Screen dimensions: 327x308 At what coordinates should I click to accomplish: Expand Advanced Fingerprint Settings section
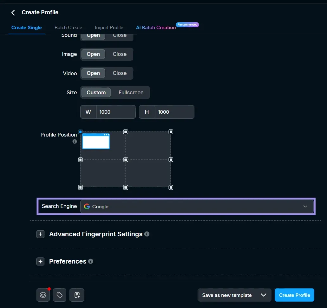(41, 234)
